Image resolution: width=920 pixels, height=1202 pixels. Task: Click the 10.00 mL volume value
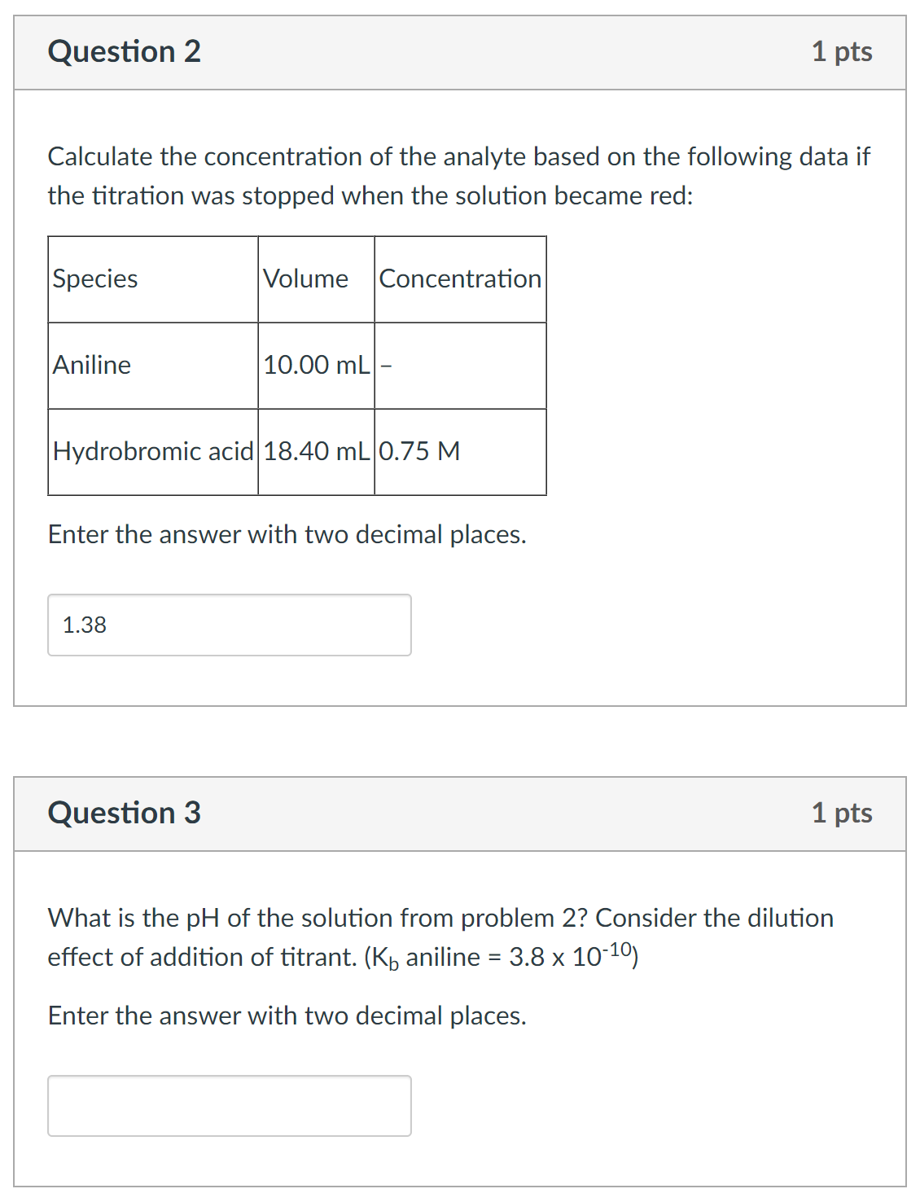[315, 365]
